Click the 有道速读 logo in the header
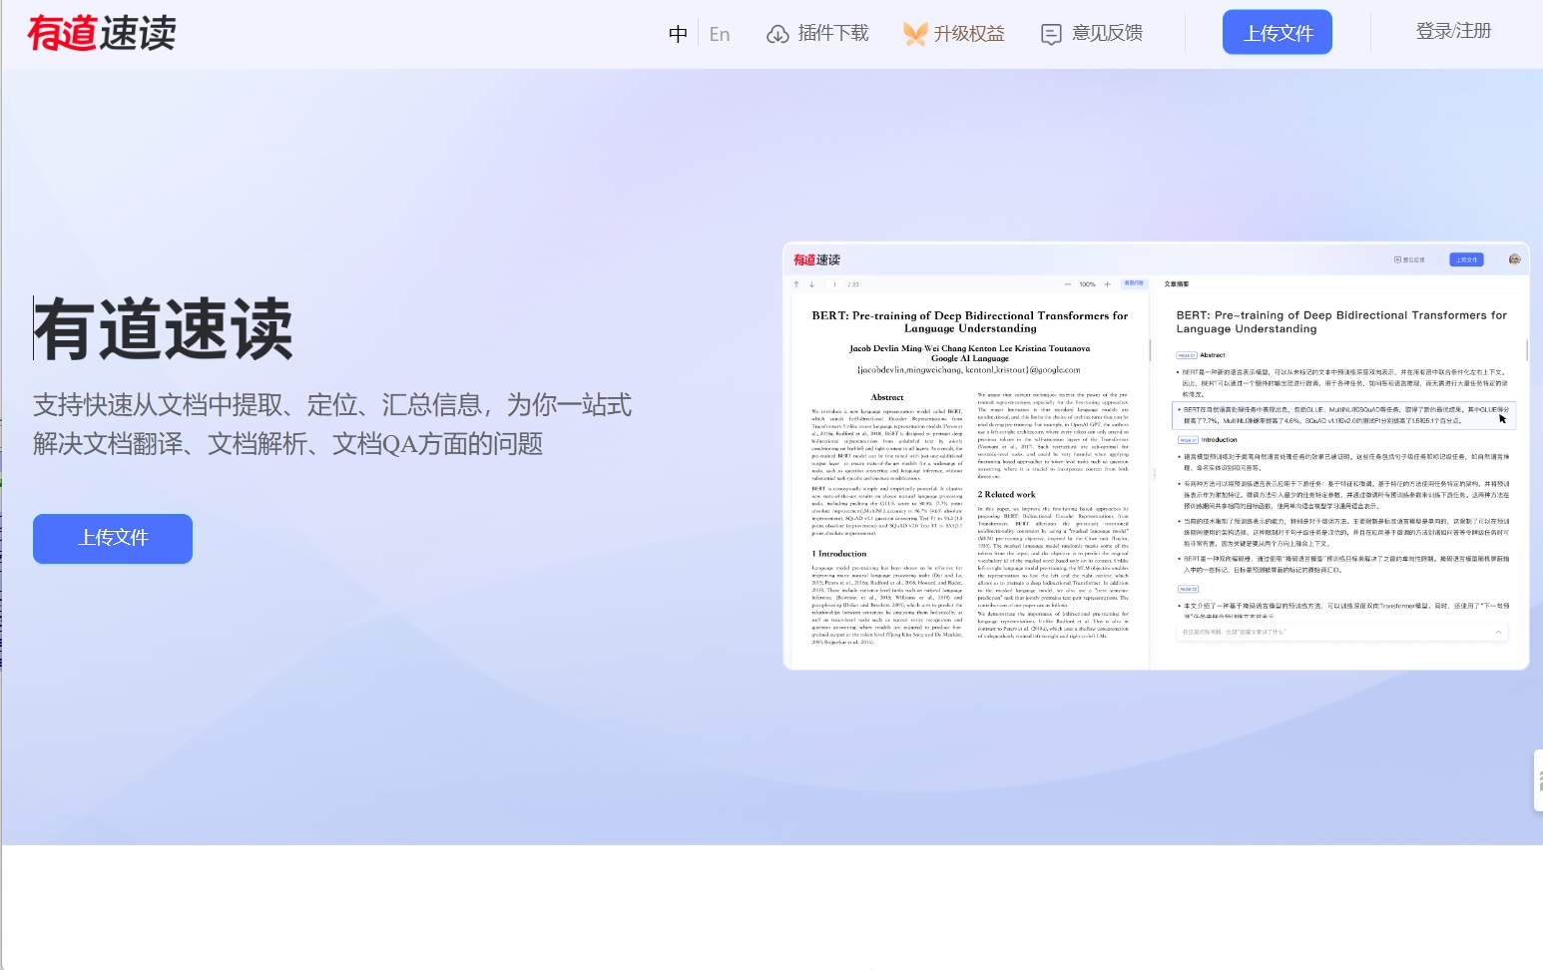This screenshot has height=970, width=1543. 102,33
